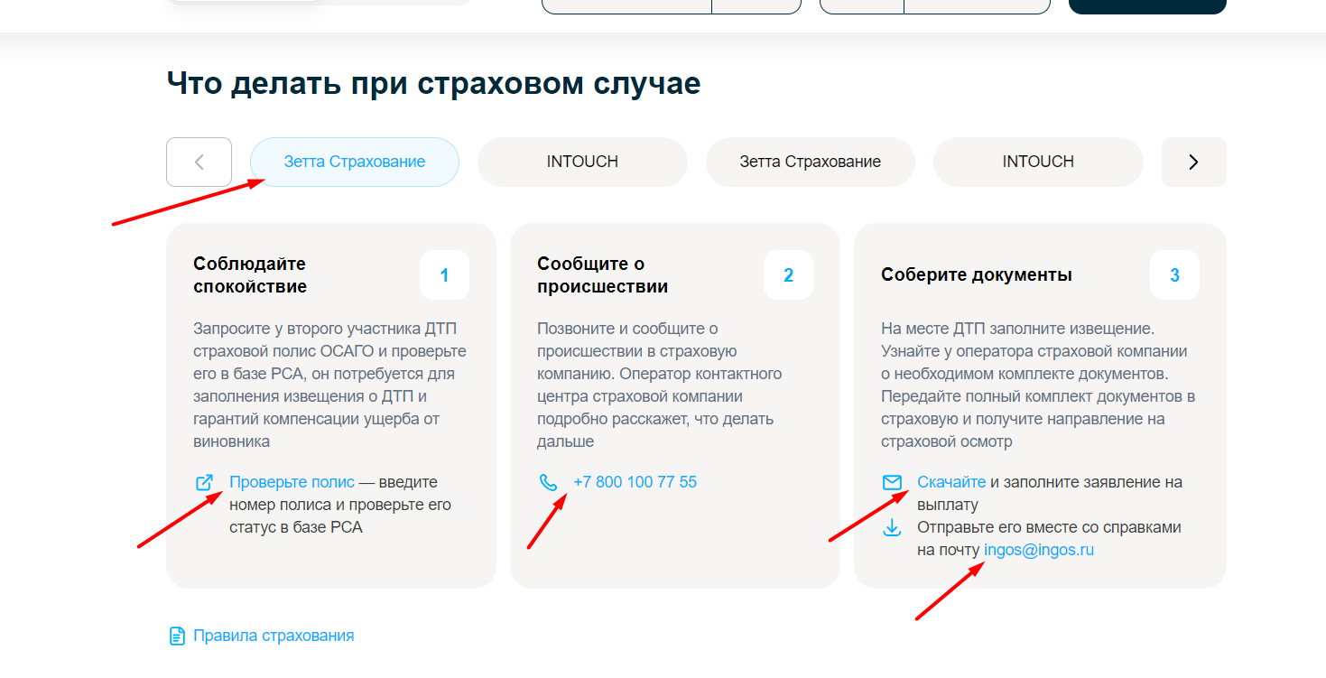
Task: Click the Что делать при страховом случае title
Action: tap(433, 84)
